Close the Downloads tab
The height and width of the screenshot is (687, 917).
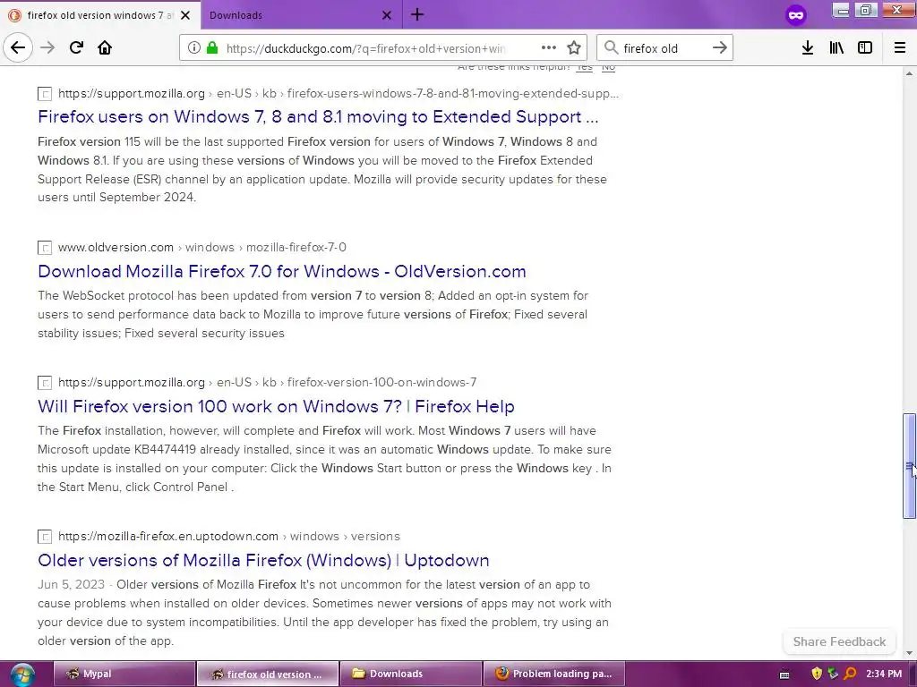(387, 15)
